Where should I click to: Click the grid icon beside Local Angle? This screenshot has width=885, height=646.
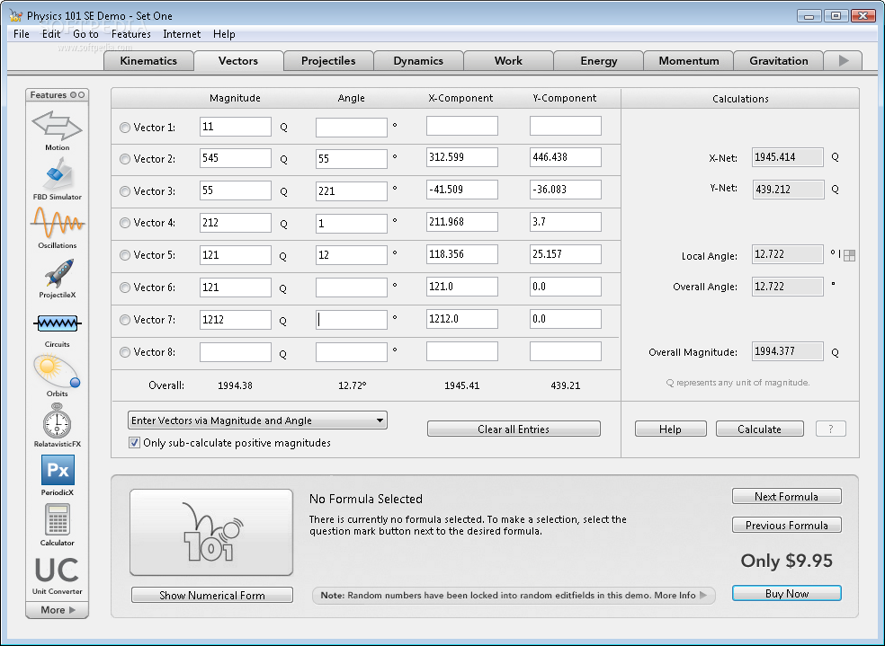849,256
